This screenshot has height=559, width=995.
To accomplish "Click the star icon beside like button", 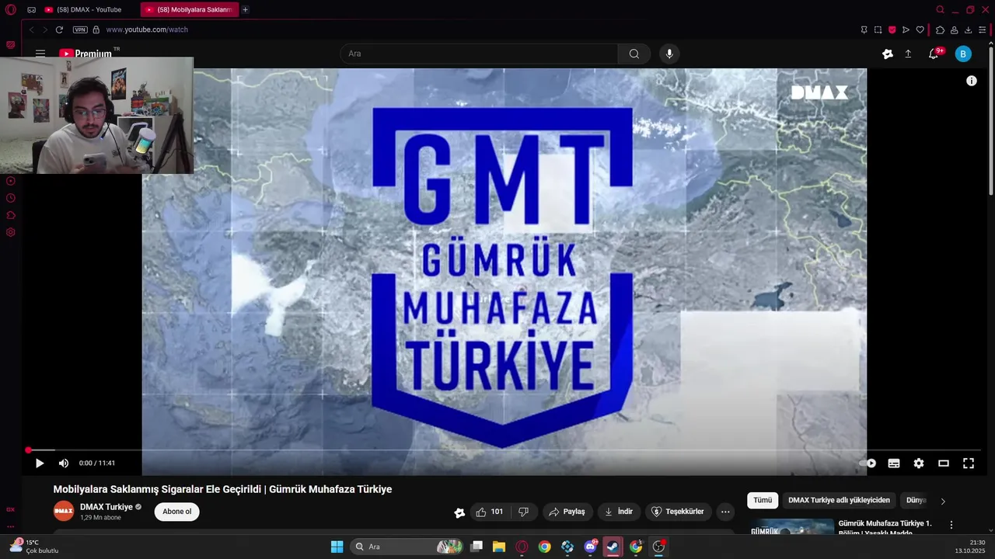I will (459, 512).
